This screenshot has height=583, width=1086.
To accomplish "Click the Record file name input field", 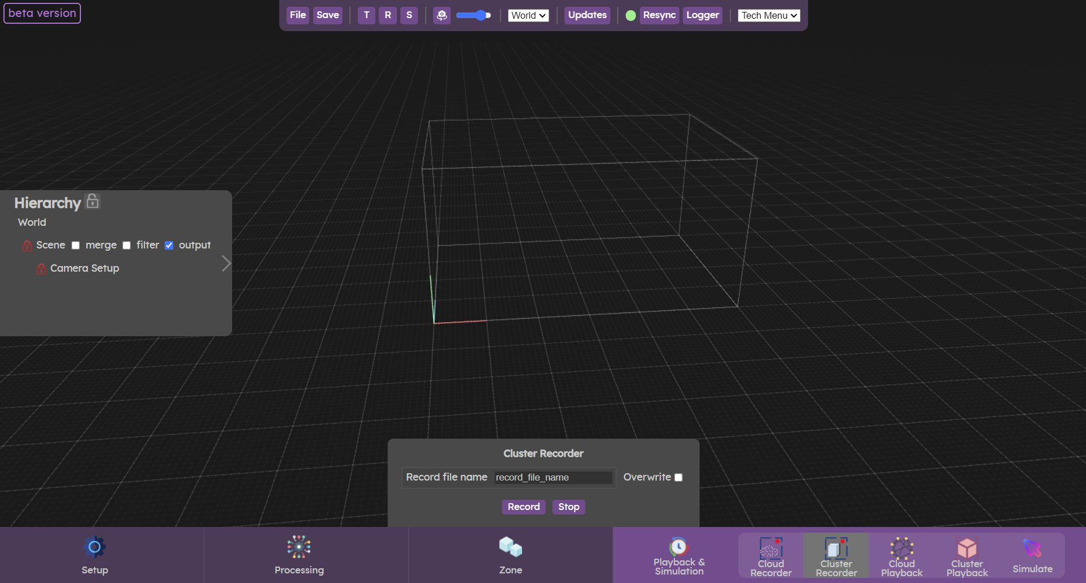I will pyautogui.click(x=553, y=477).
